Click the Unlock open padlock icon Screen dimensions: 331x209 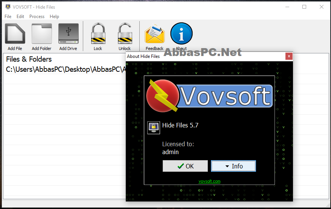[x=125, y=33]
